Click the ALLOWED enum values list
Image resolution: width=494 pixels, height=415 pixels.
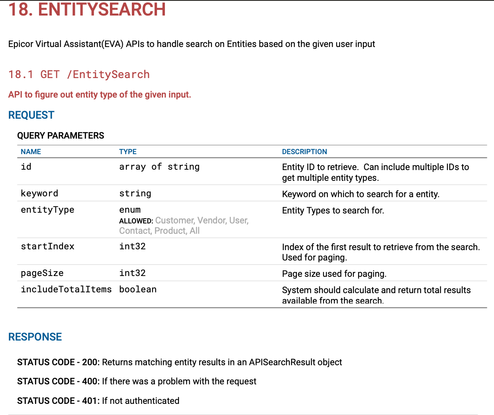pos(184,226)
